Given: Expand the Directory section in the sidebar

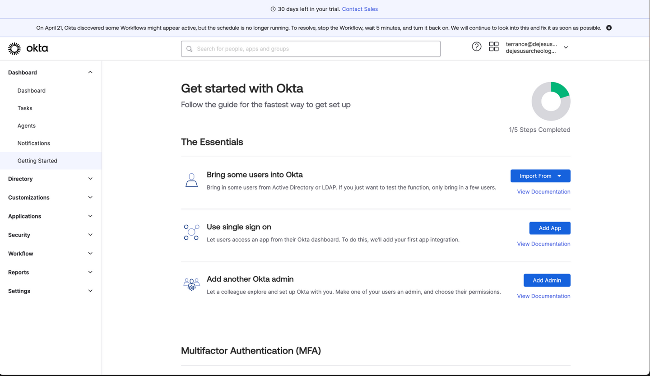Looking at the screenshot, I should point(50,179).
